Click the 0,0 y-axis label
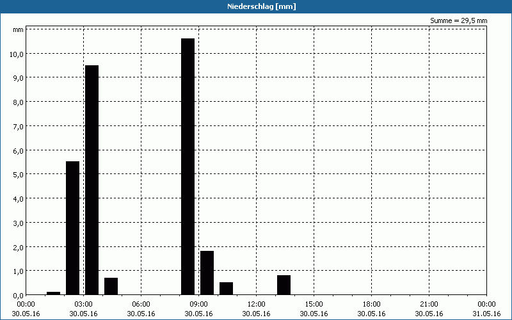The width and height of the screenshot is (512, 320). pyautogui.click(x=18, y=296)
